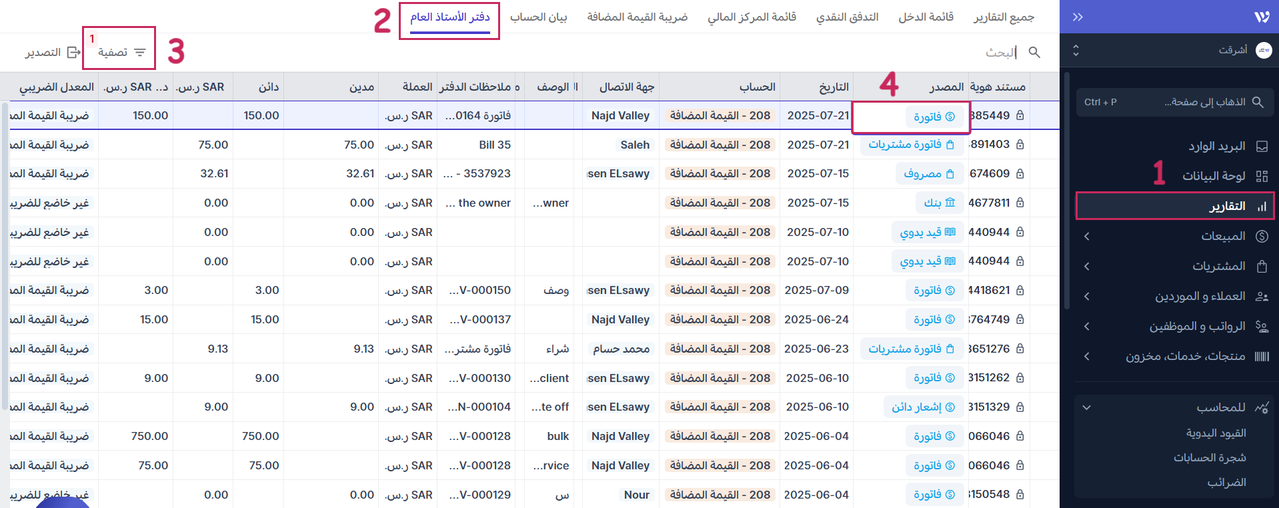Collapse the accountant (للمحاسب) section

click(x=1087, y=407)
